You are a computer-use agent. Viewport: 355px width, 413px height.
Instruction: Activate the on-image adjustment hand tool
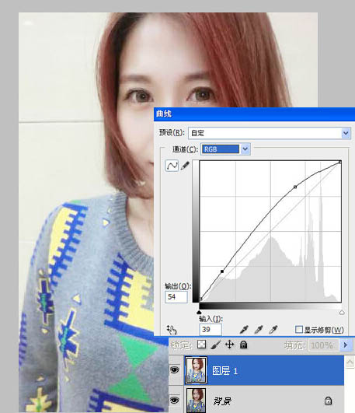point(172,329)
